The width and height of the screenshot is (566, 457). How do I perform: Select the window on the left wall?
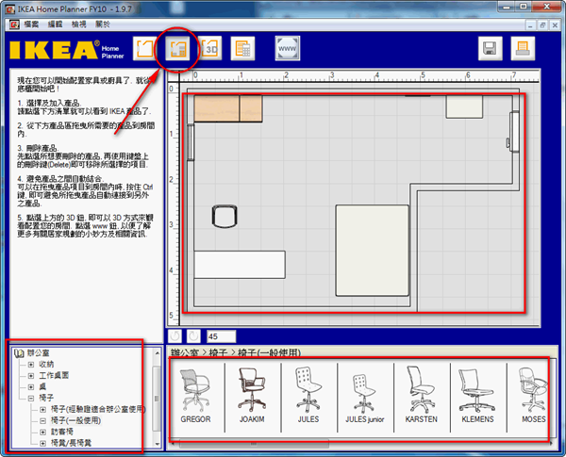click(x=191, y=142)
